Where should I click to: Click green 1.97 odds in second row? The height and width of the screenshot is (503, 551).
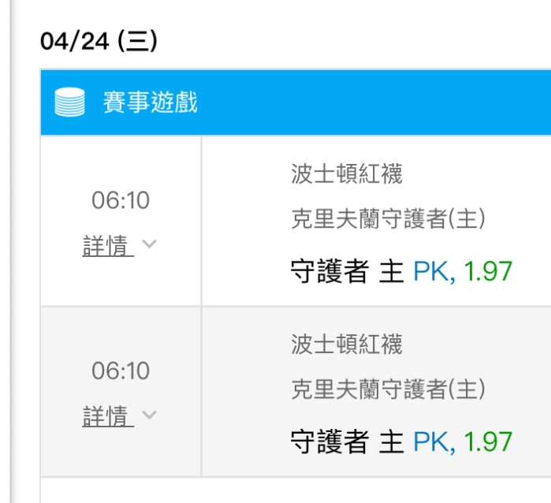point(488,442)
